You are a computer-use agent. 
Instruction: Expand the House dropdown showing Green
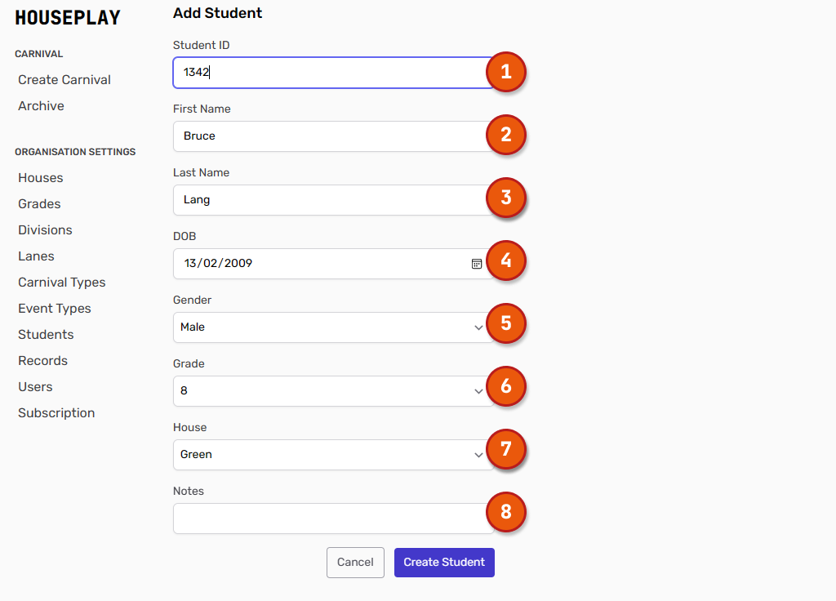point(331,455)
